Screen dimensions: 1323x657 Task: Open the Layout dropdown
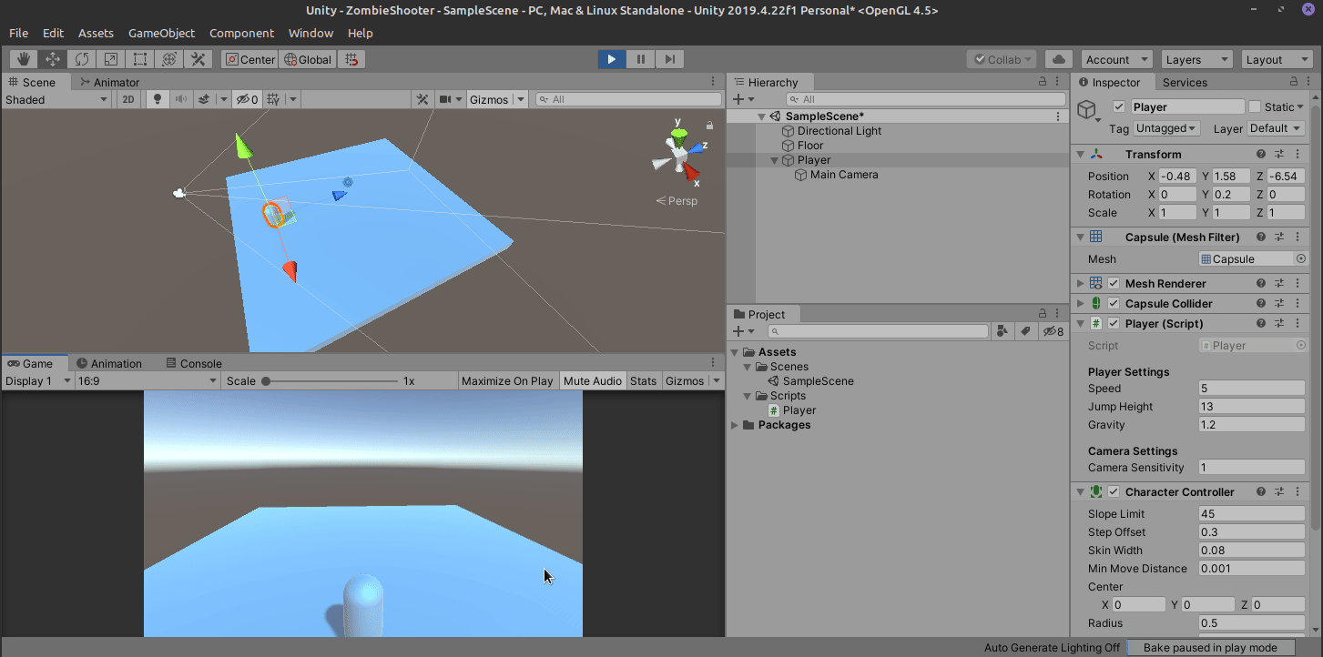click(1277, 59)
